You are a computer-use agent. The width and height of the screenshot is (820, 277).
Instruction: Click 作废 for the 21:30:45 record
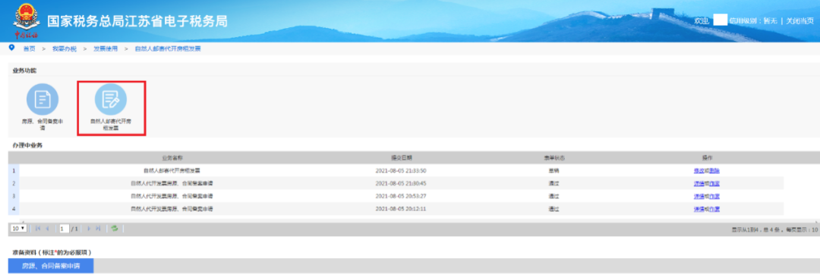(715, 184)
